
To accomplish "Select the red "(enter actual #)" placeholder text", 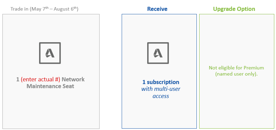I will pyautogui.click(x=40, y=79).
